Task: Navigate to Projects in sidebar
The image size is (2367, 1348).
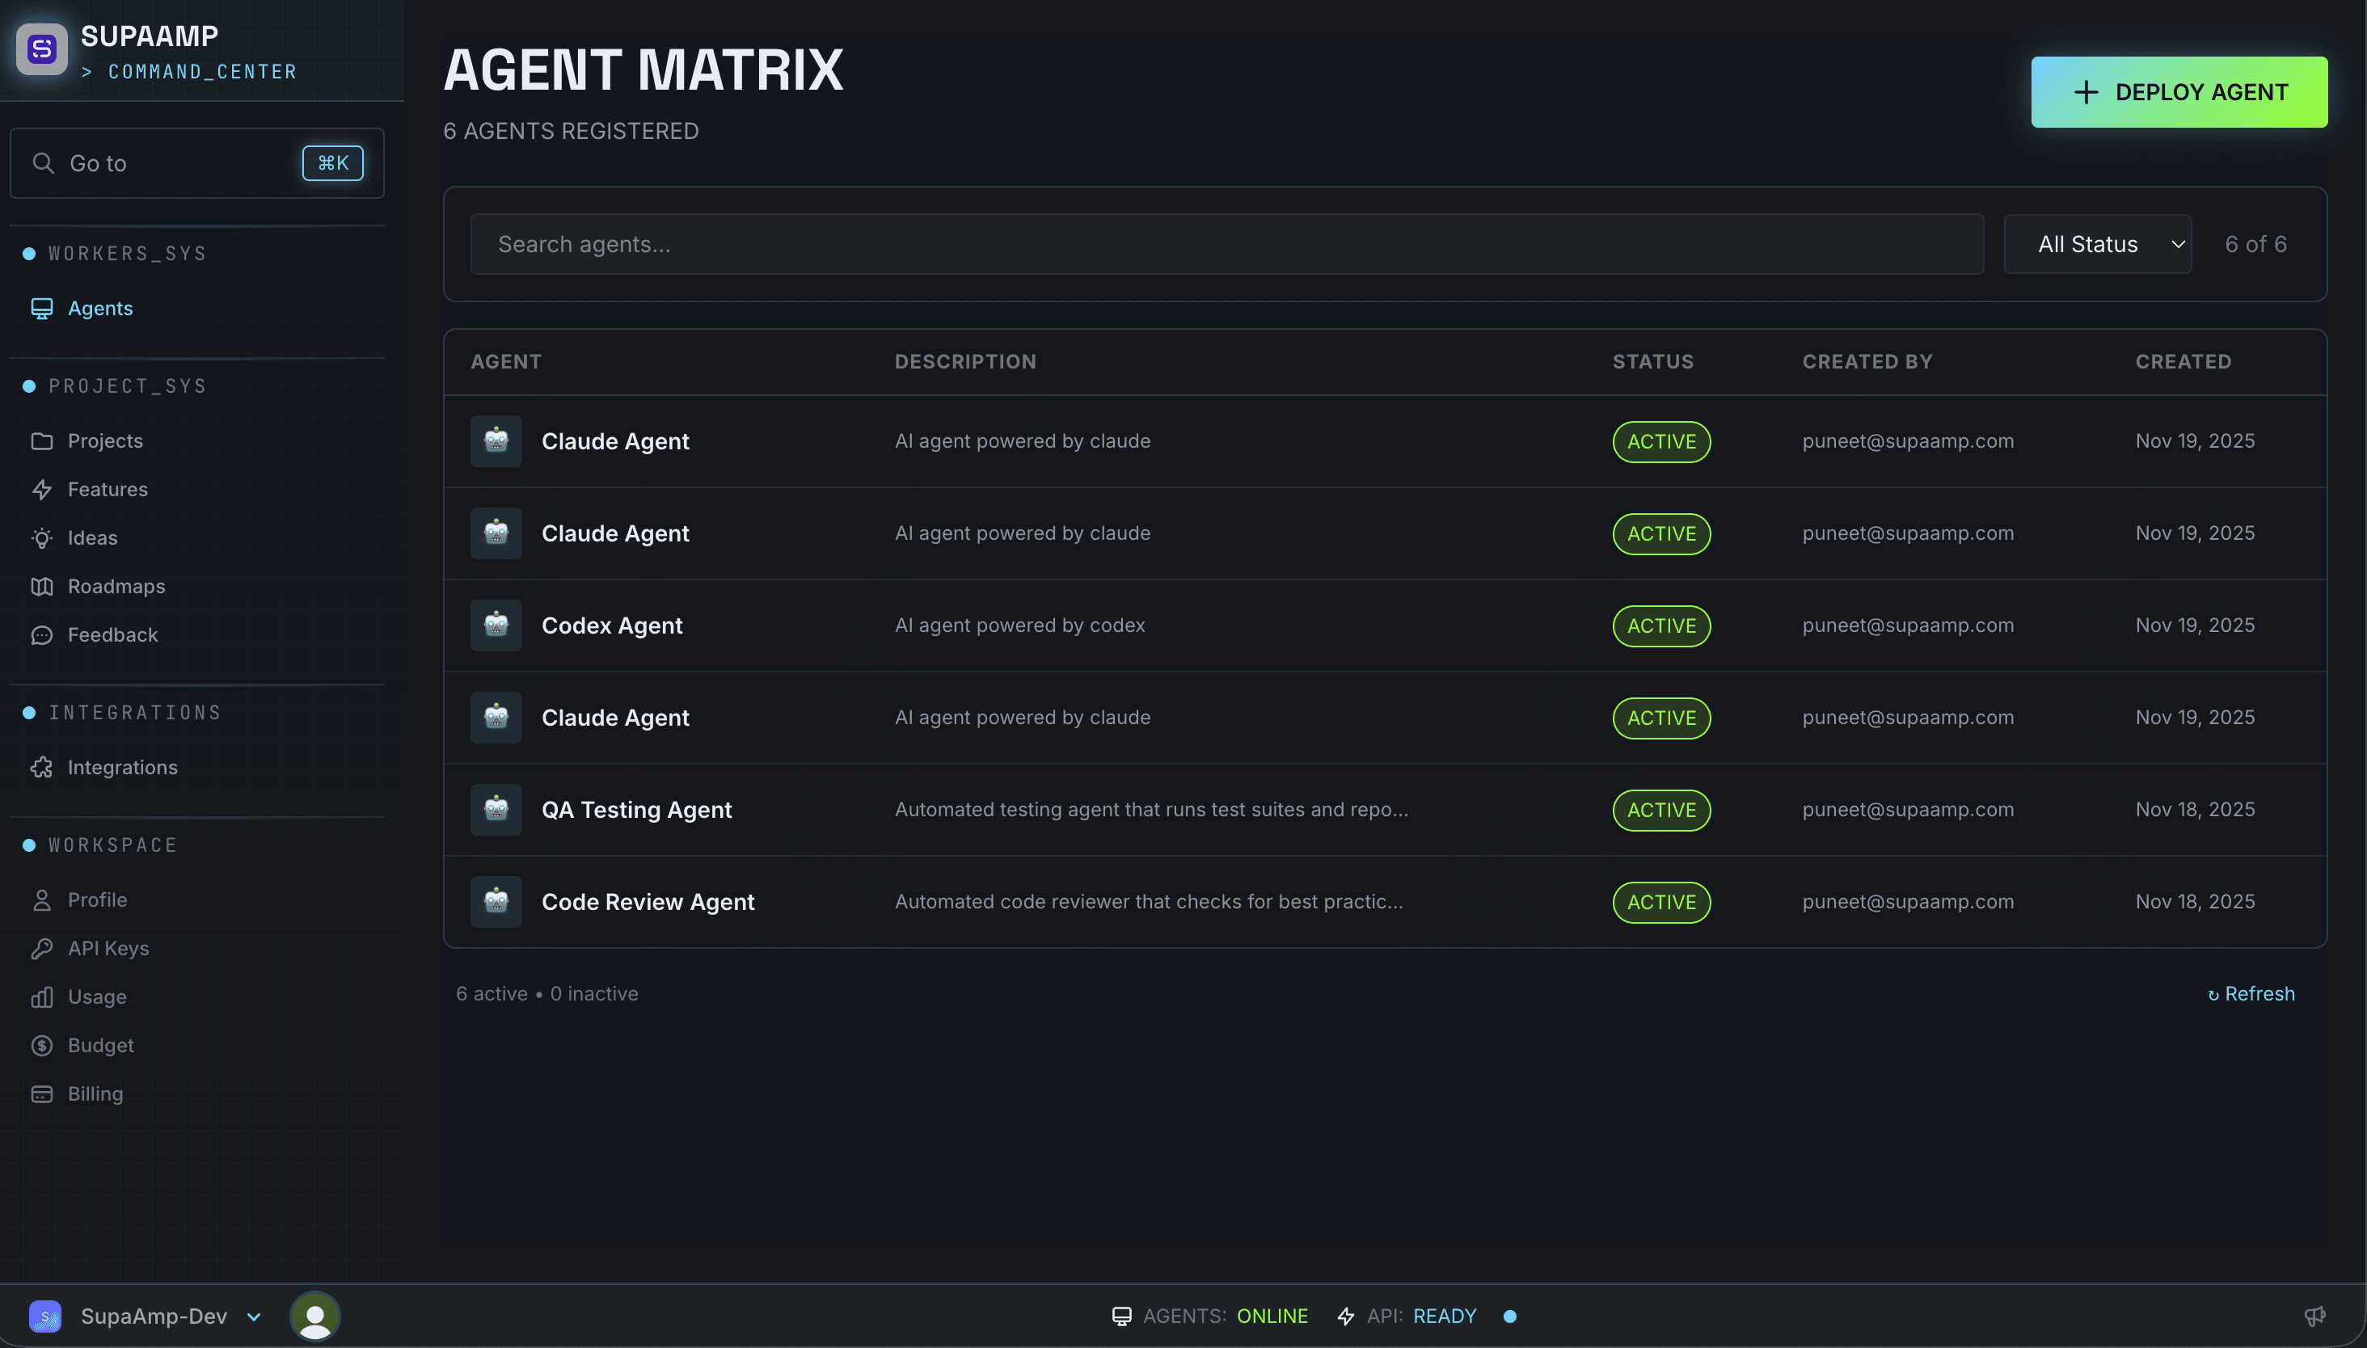Action: 104,440
